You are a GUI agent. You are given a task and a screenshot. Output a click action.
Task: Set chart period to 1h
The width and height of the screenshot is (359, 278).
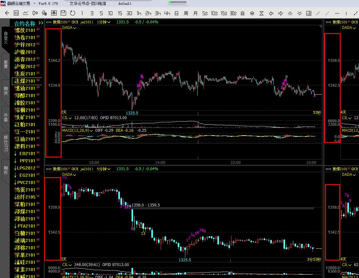(x=139, y=13)
